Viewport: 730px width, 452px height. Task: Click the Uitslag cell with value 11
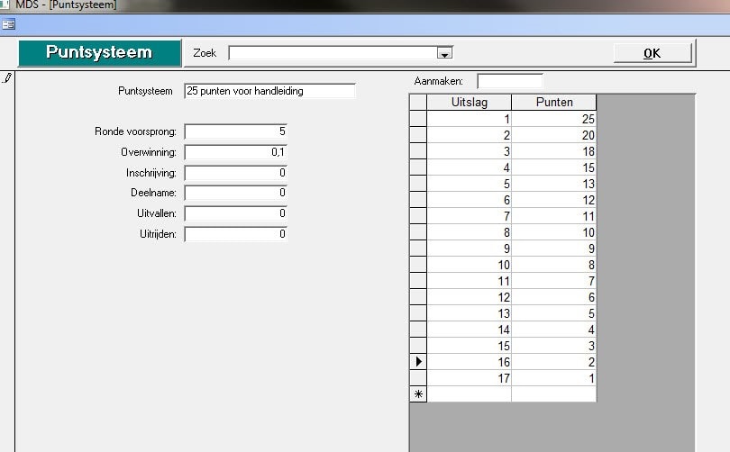(x=470, y=280)
